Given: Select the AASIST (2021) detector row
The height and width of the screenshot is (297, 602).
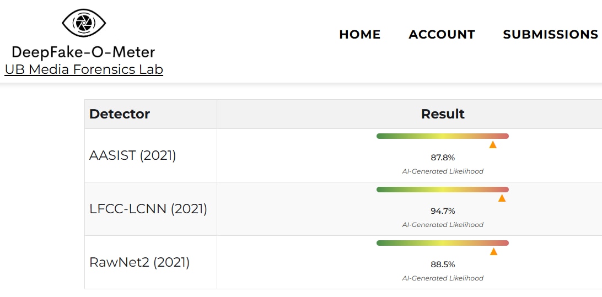Looking at the screenshot, I should point(132,155).
